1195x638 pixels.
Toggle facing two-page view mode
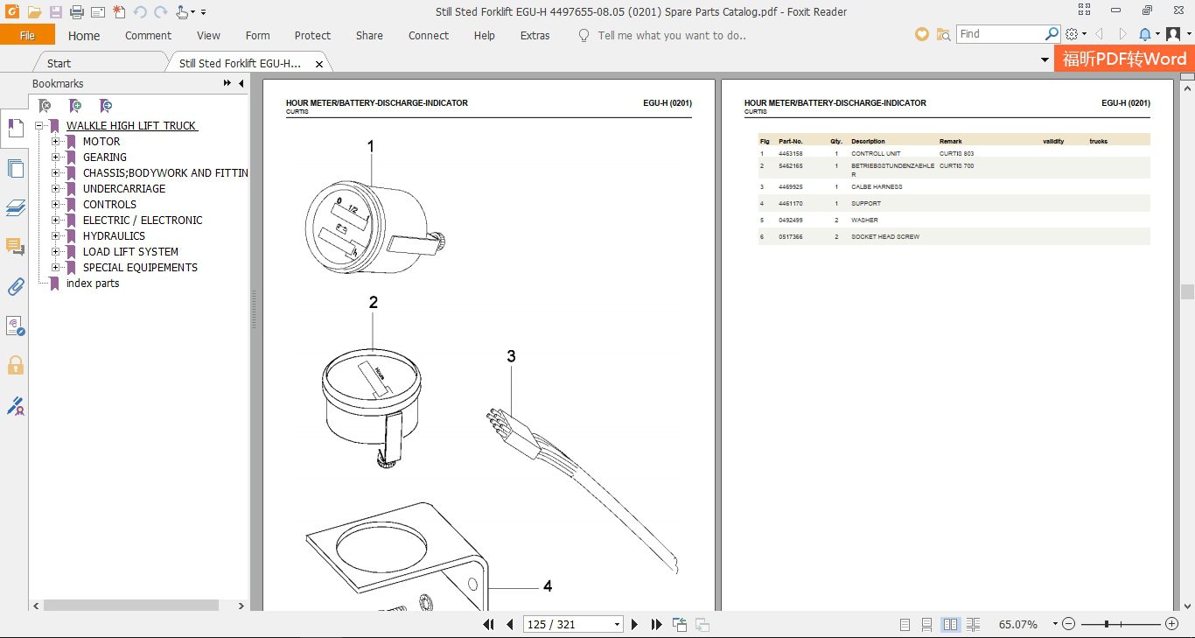[x=950, y=624]
